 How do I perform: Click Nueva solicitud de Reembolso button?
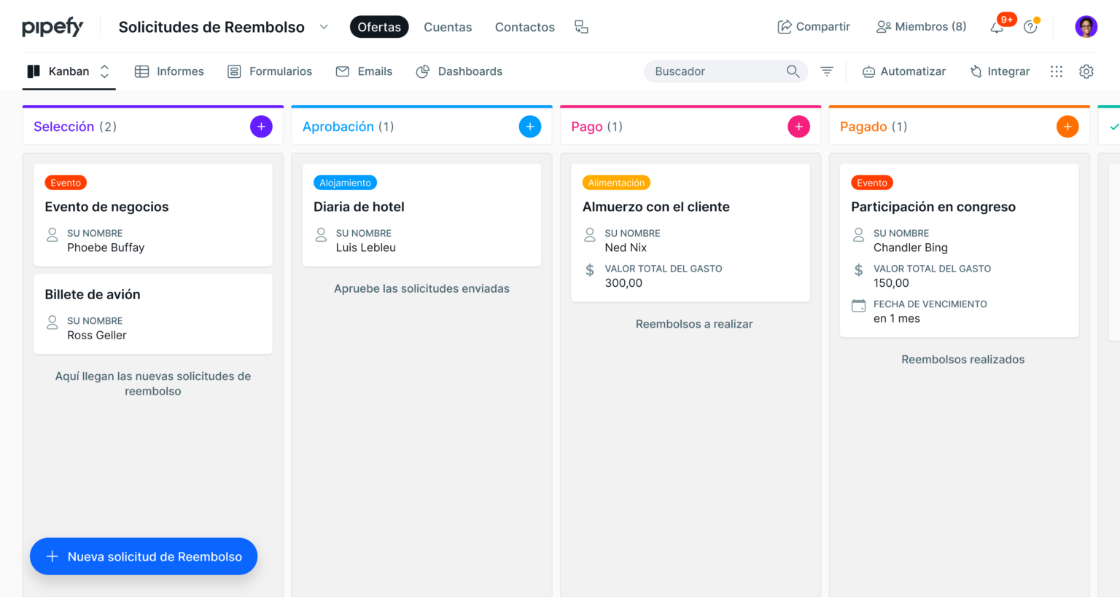(144, 556)
